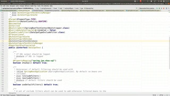This screenshot has height=96, width=170.
Task: Click Tests Failed status bar message
Action: pos(16,95)
